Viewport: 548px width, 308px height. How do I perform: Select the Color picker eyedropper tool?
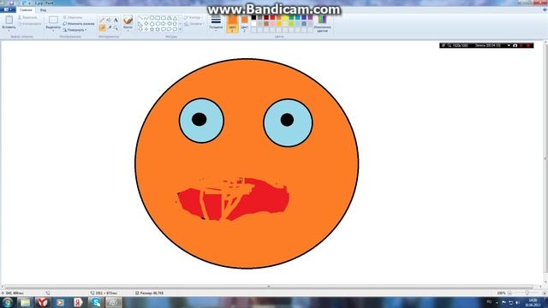(109, 27)
